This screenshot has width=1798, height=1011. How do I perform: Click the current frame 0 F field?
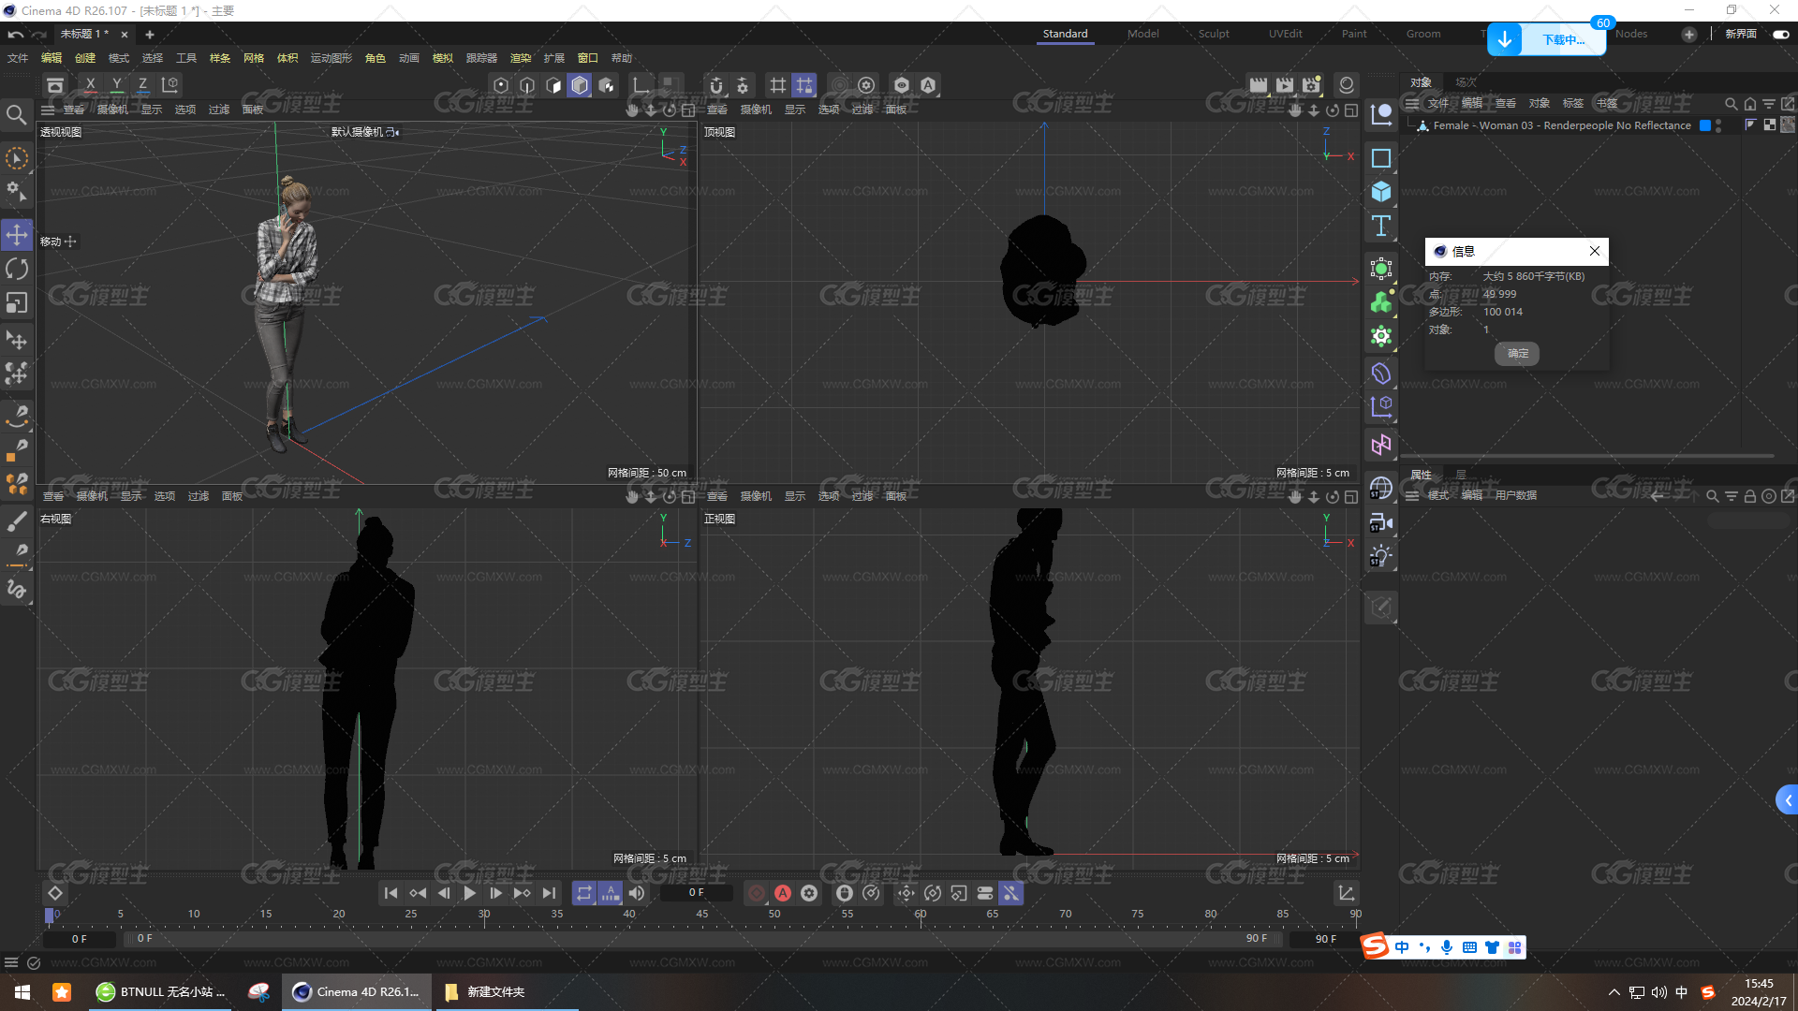click(696, 893)
